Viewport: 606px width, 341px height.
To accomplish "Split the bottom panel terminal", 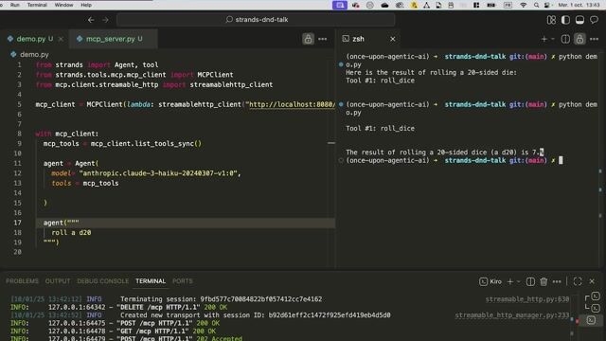I will click(530, 281).
